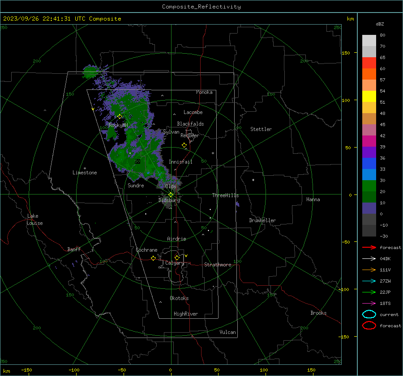Viewport: 403px width, 376px height.
Task: Click the Vulcan town label
Action: click(227, 332)
